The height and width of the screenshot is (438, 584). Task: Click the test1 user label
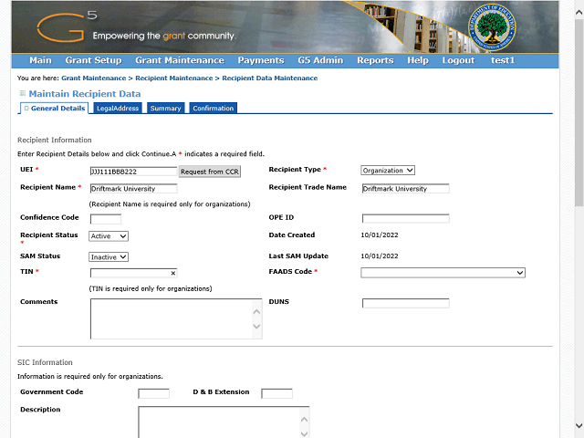[503, 60]
